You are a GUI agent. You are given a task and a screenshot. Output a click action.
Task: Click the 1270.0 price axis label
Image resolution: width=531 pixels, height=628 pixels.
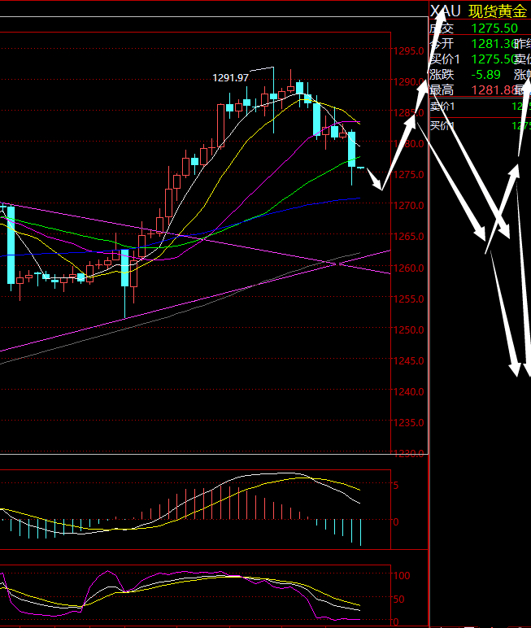point(408,206)
